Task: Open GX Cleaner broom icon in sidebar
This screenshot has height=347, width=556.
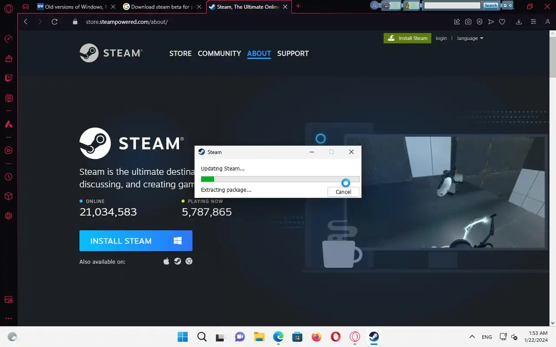Action: [x=8, y=59]
